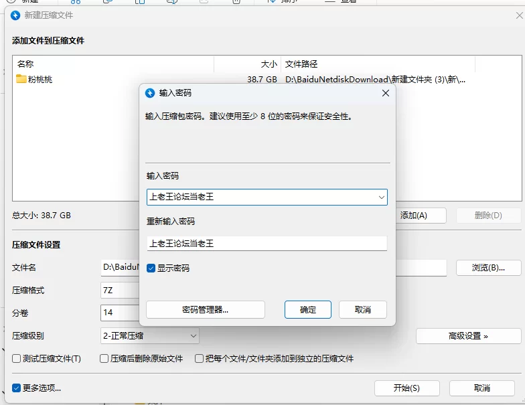Click the 压缩格式 7Z field

[120, 291]
